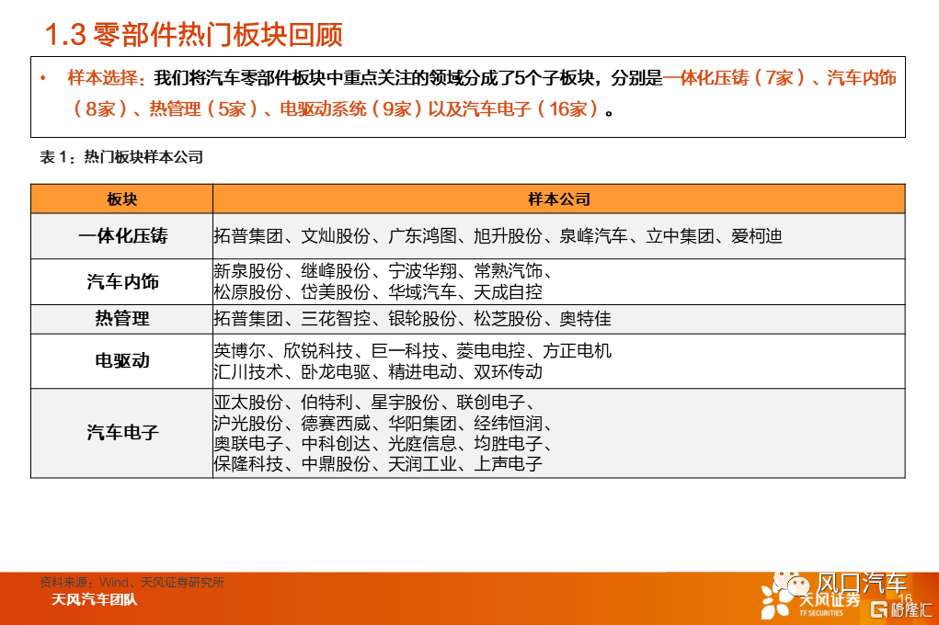Click the 板块 column header
The image size is (939, 625).
pos(122,199)
